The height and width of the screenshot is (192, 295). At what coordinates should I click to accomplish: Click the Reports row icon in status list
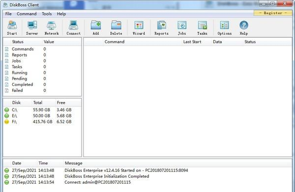[x=7, y=55]
